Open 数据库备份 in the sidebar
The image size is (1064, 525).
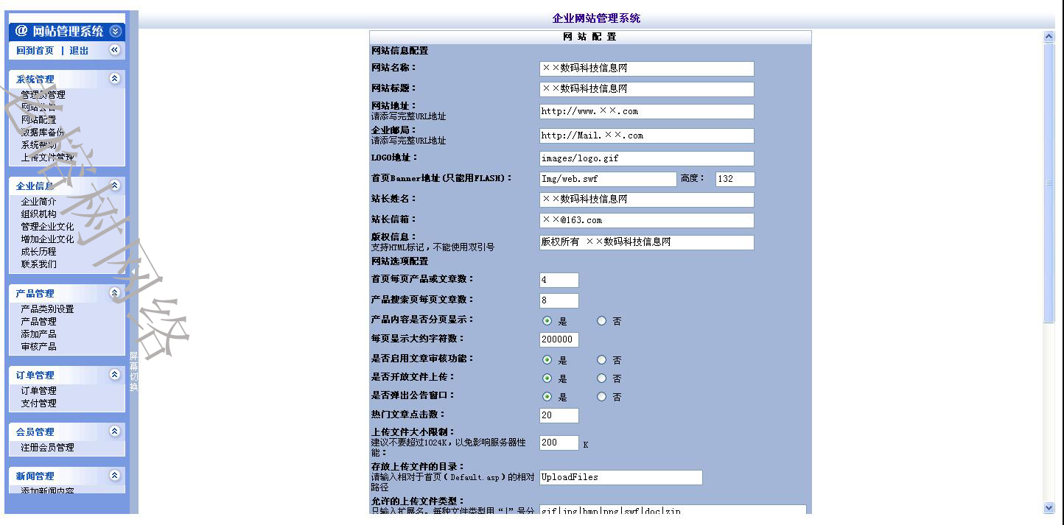click(43, 133)
